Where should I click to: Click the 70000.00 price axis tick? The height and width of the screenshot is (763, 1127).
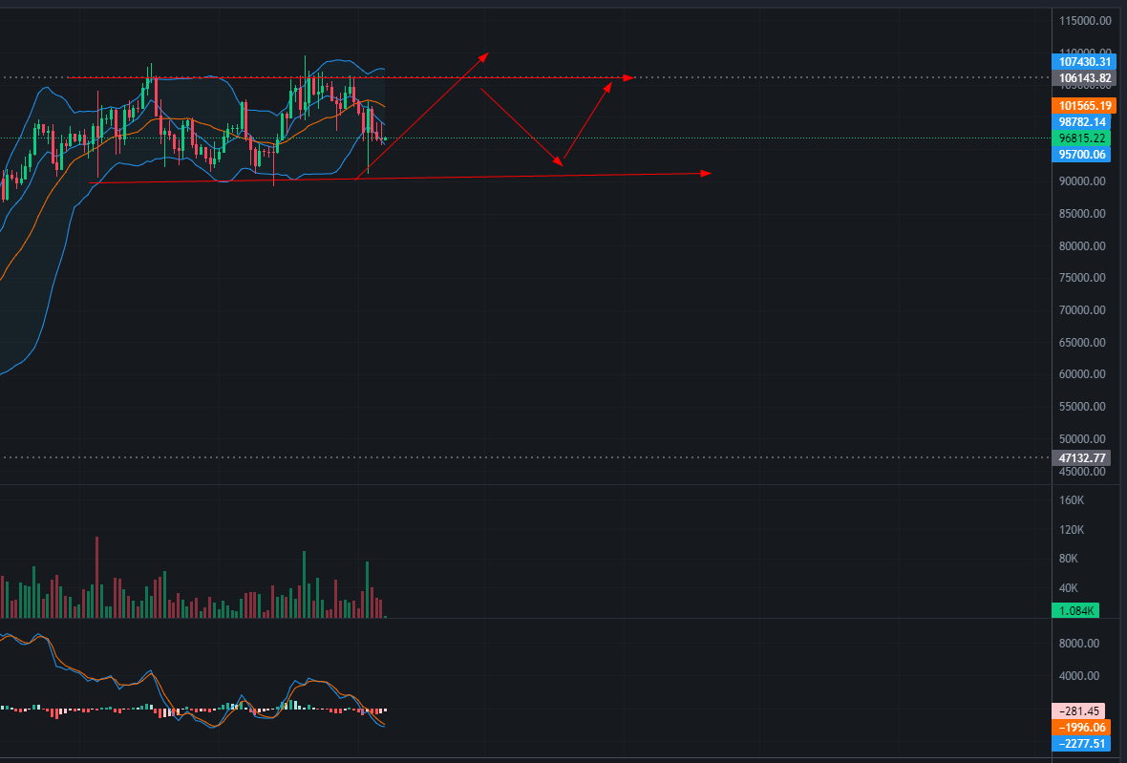pos(1082,309)
